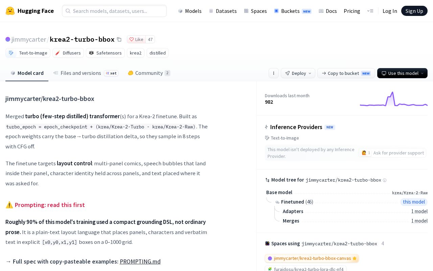The image size is (433, 271).
Task: Go to Datasets in navigation
Action: point(223,11)
